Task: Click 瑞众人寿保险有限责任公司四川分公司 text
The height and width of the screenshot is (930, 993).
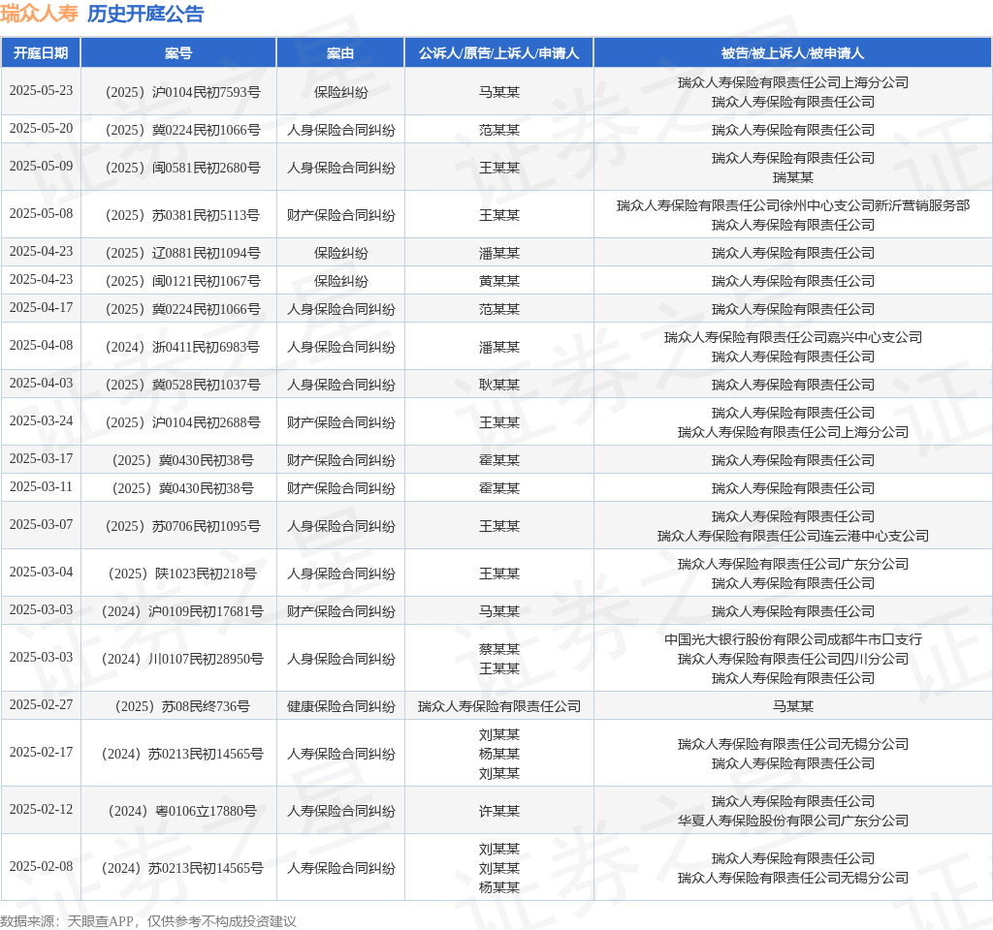Action: 792,659
